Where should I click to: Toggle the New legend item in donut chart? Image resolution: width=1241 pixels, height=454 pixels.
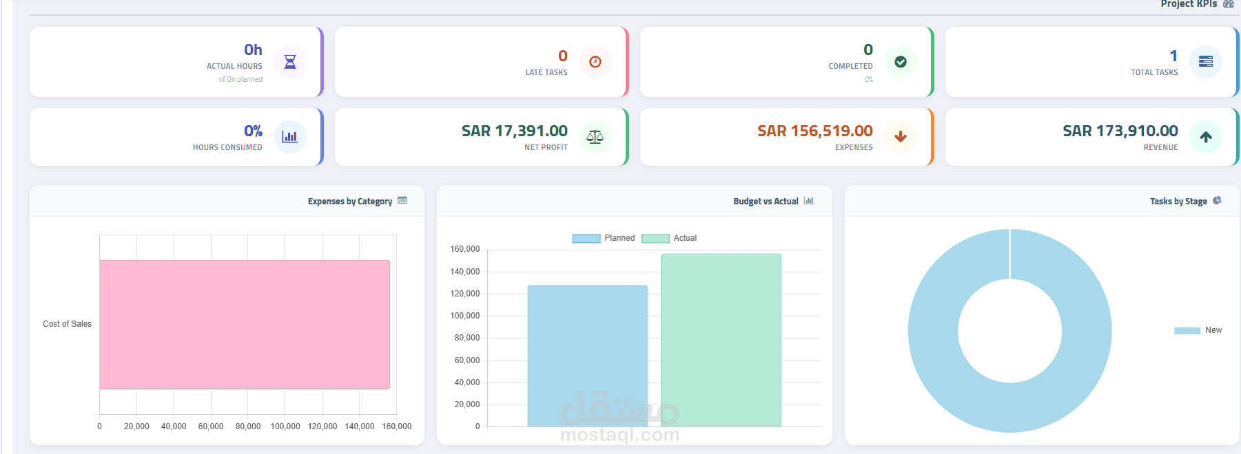(x=1198, y=330)
